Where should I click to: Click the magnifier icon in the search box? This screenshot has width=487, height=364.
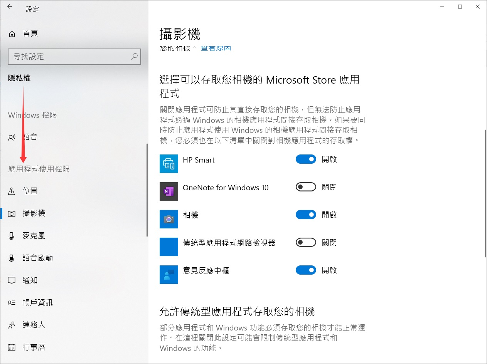click(134, 57)
